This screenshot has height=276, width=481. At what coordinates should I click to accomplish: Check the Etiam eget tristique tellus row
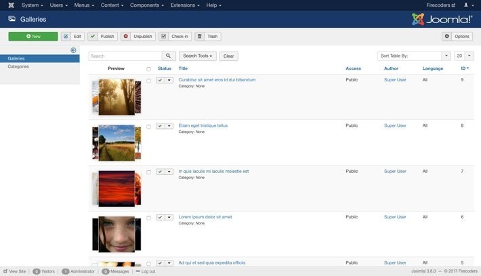point(149,127)
